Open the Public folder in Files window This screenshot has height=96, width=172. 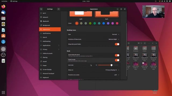[x=145, y=49]
